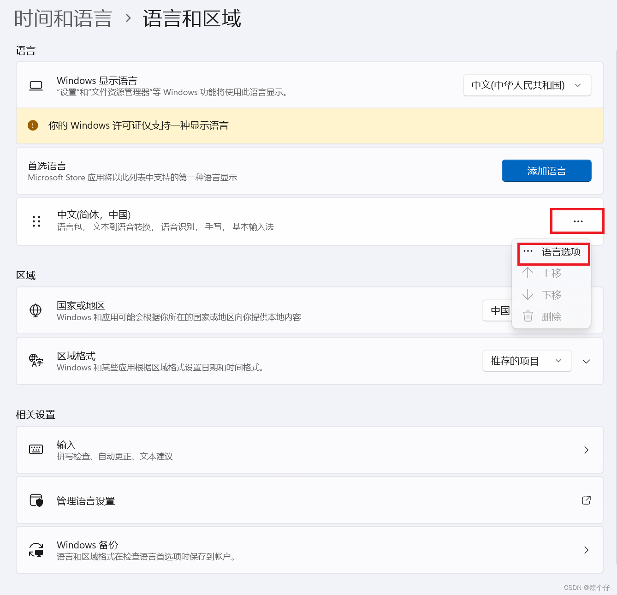
Task: Click the 相关设置 section heading
Action: coord(36,415)
